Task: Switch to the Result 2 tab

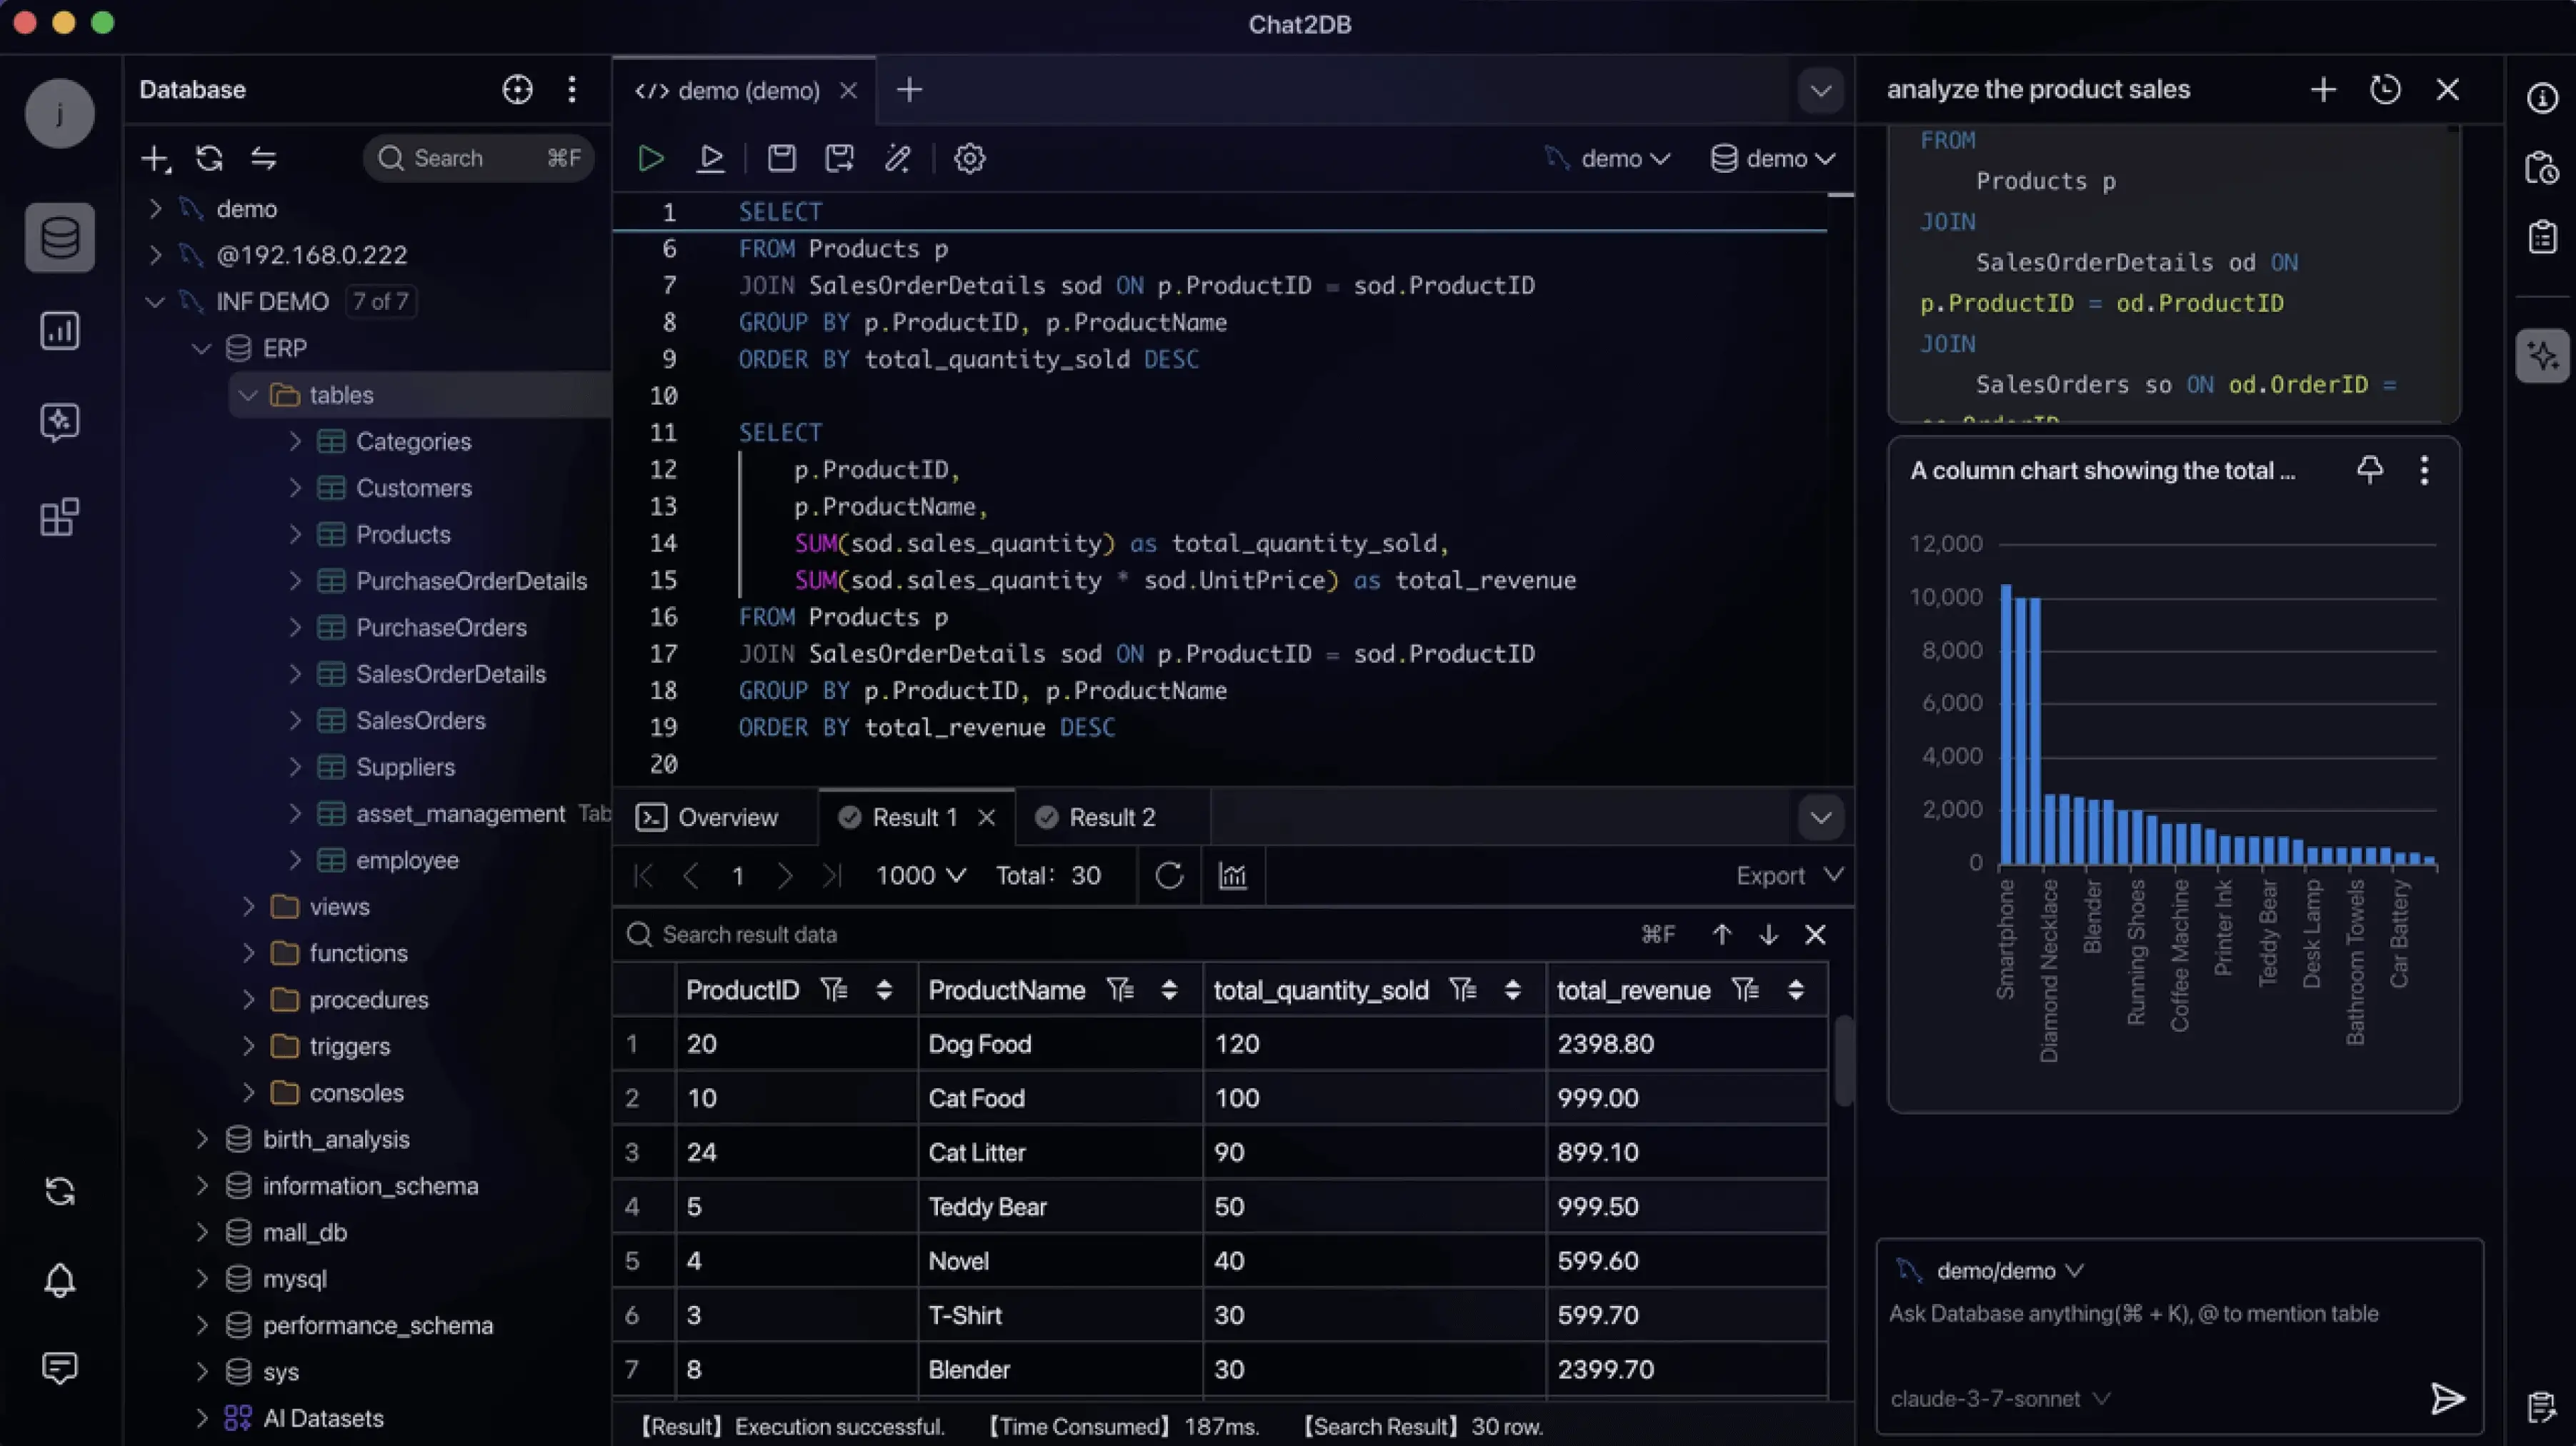Action: click(1110, 818)
